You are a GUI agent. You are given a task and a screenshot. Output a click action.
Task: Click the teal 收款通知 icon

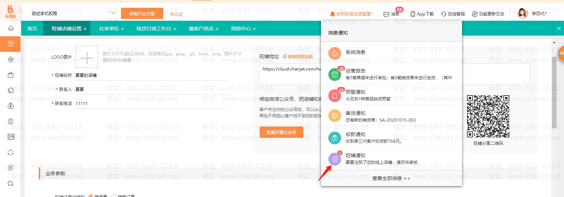pyautogui.click(x=335, y=138)
